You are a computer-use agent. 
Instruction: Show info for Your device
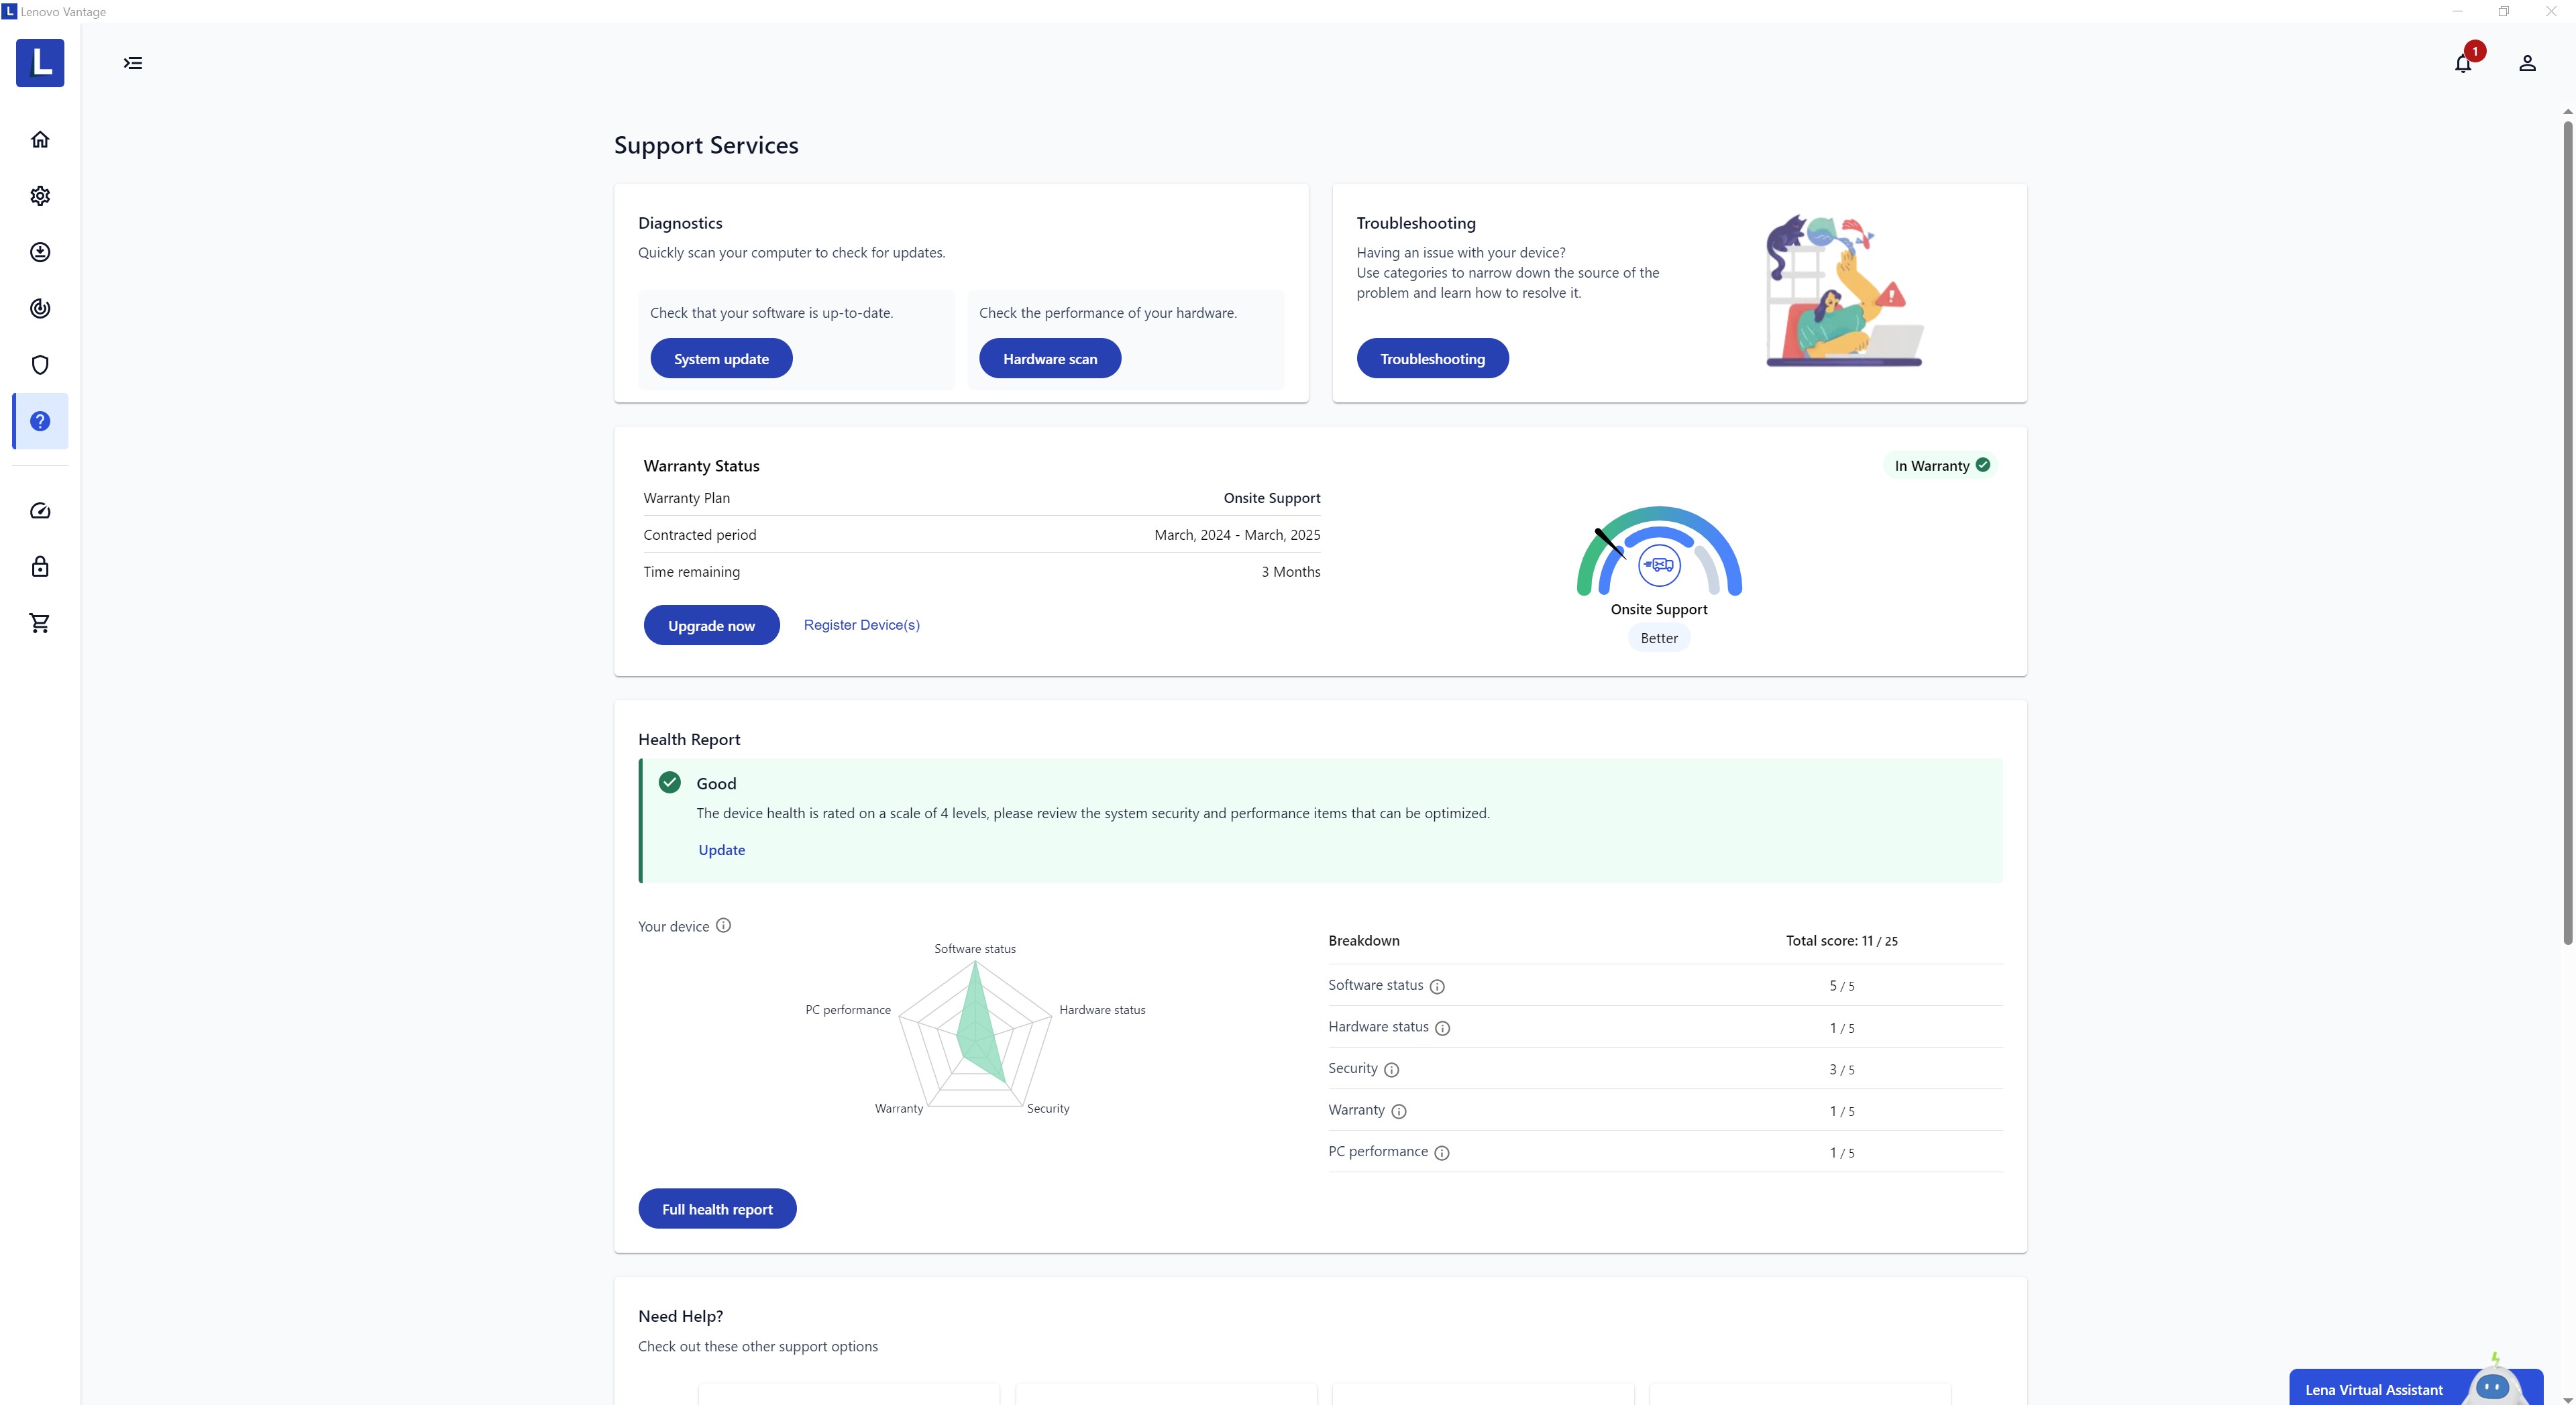[723, 925]
